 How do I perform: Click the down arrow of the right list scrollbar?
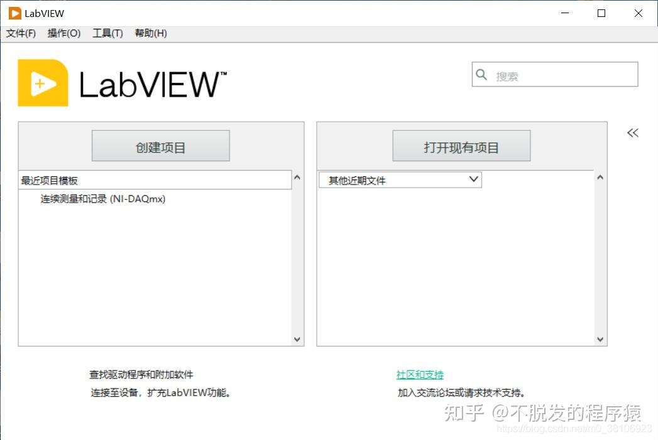pyautogui.click(x=600, y=339)
